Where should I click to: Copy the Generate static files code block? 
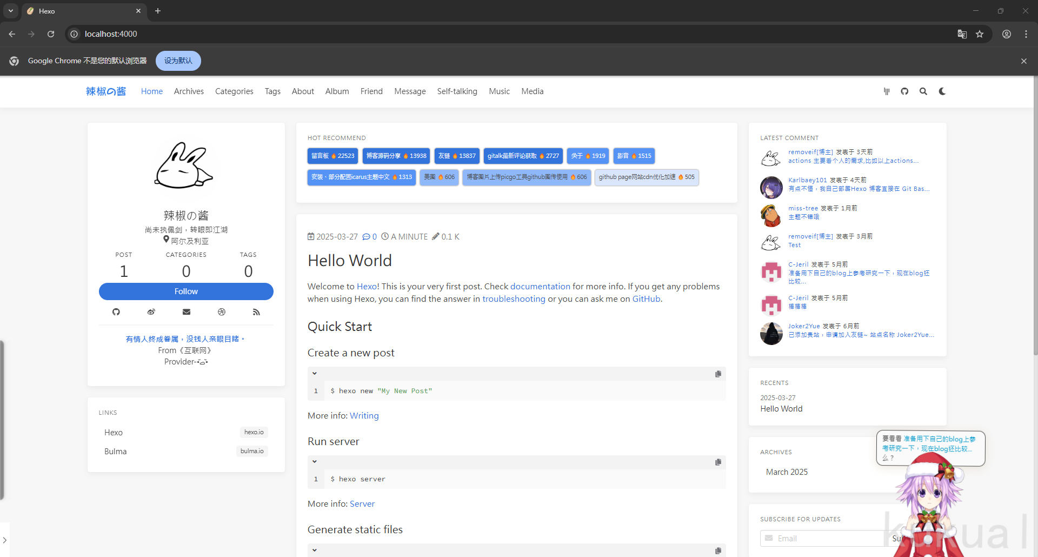[x=718, y=551]
